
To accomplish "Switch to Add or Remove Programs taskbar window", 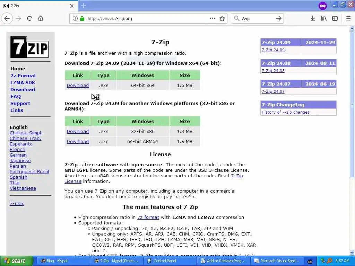I will pyautogui.click(x=224, y=261).
